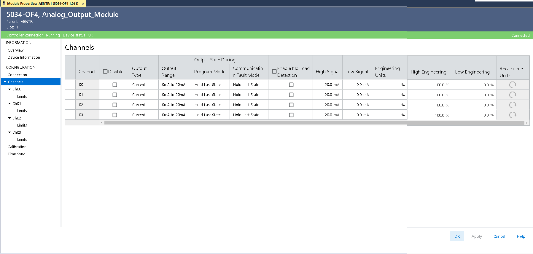Image resolution: width=533 pixels, height=254 pixels.
Task: Edit Engineering Units field for channel 02
Action: (x=390, y=105)
